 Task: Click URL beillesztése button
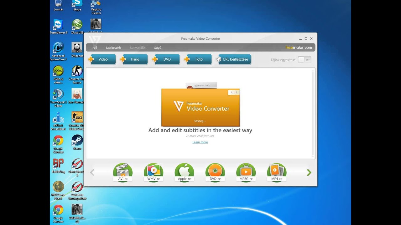point(234,59)
